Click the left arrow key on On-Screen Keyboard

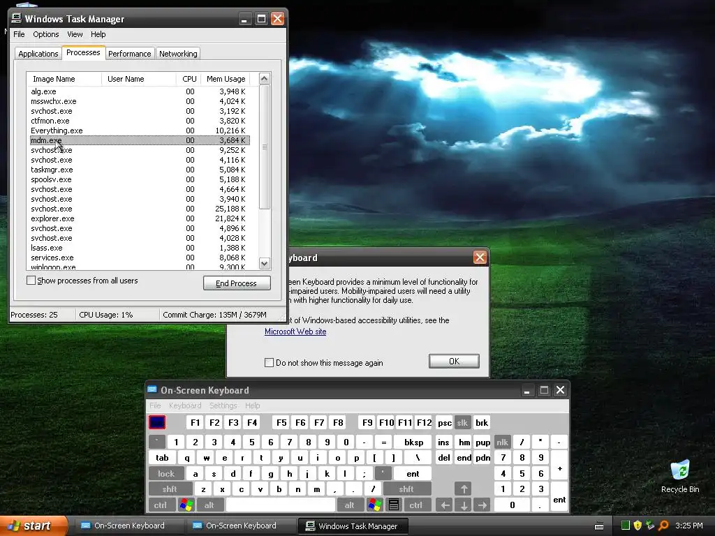(445, 505)
